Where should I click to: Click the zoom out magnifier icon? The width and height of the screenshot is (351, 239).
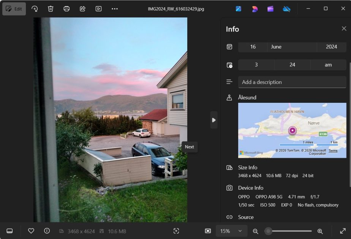coord(256,231)
